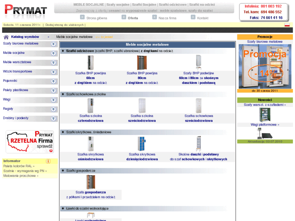This screenshot has height=221, width=295.
Task: Go to Strona główna
Action: [x=97, y=18]
